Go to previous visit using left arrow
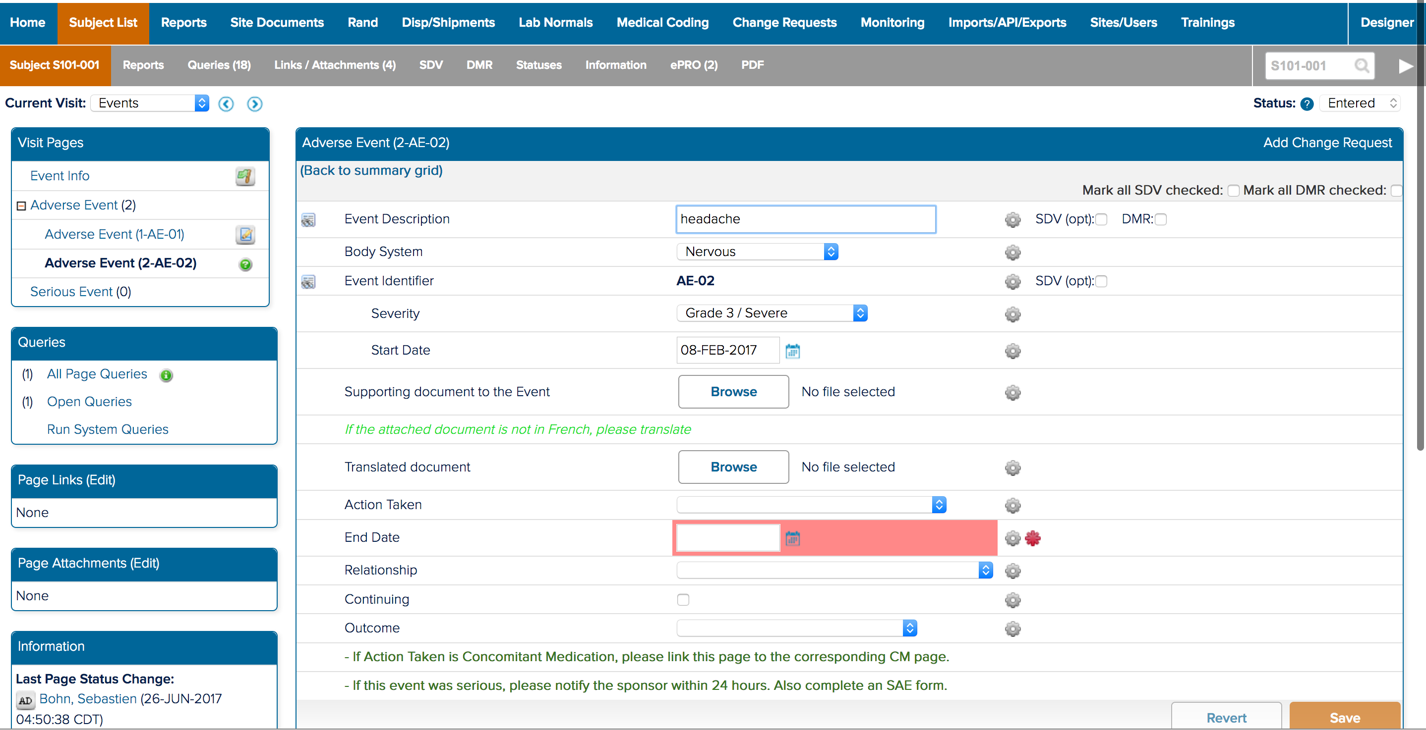1426x730 pixels. coord(226,104)
